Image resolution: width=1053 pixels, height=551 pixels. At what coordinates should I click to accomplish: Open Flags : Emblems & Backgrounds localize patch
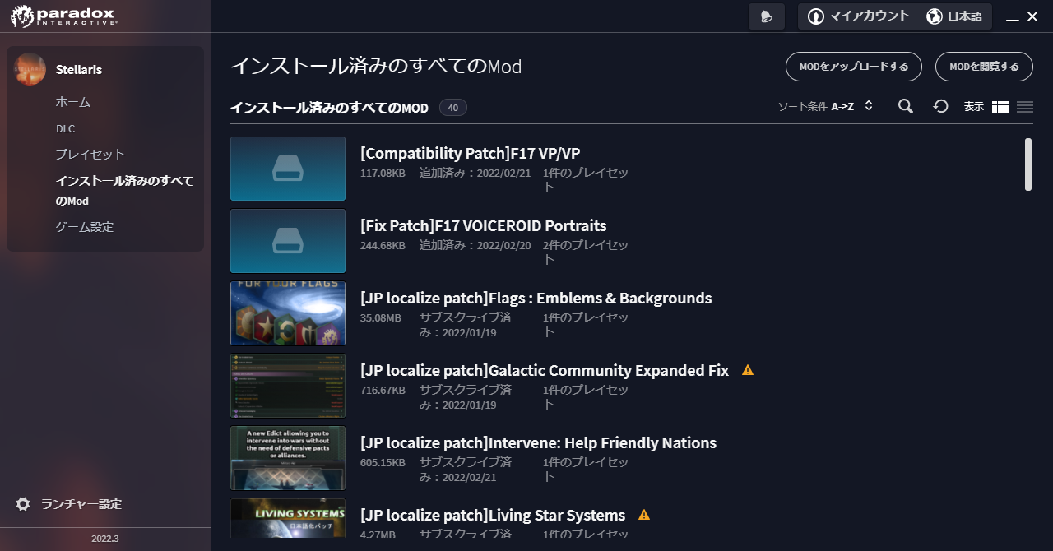click(x=536, y=298)
